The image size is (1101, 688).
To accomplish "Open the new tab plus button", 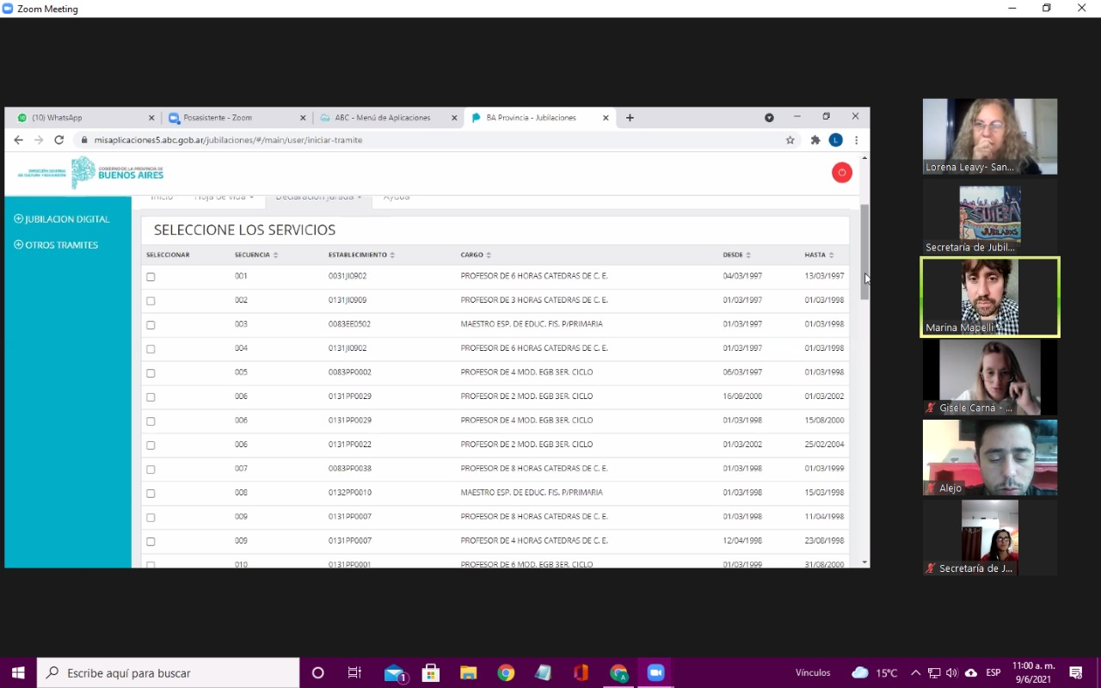I will (x=630, y=118).
